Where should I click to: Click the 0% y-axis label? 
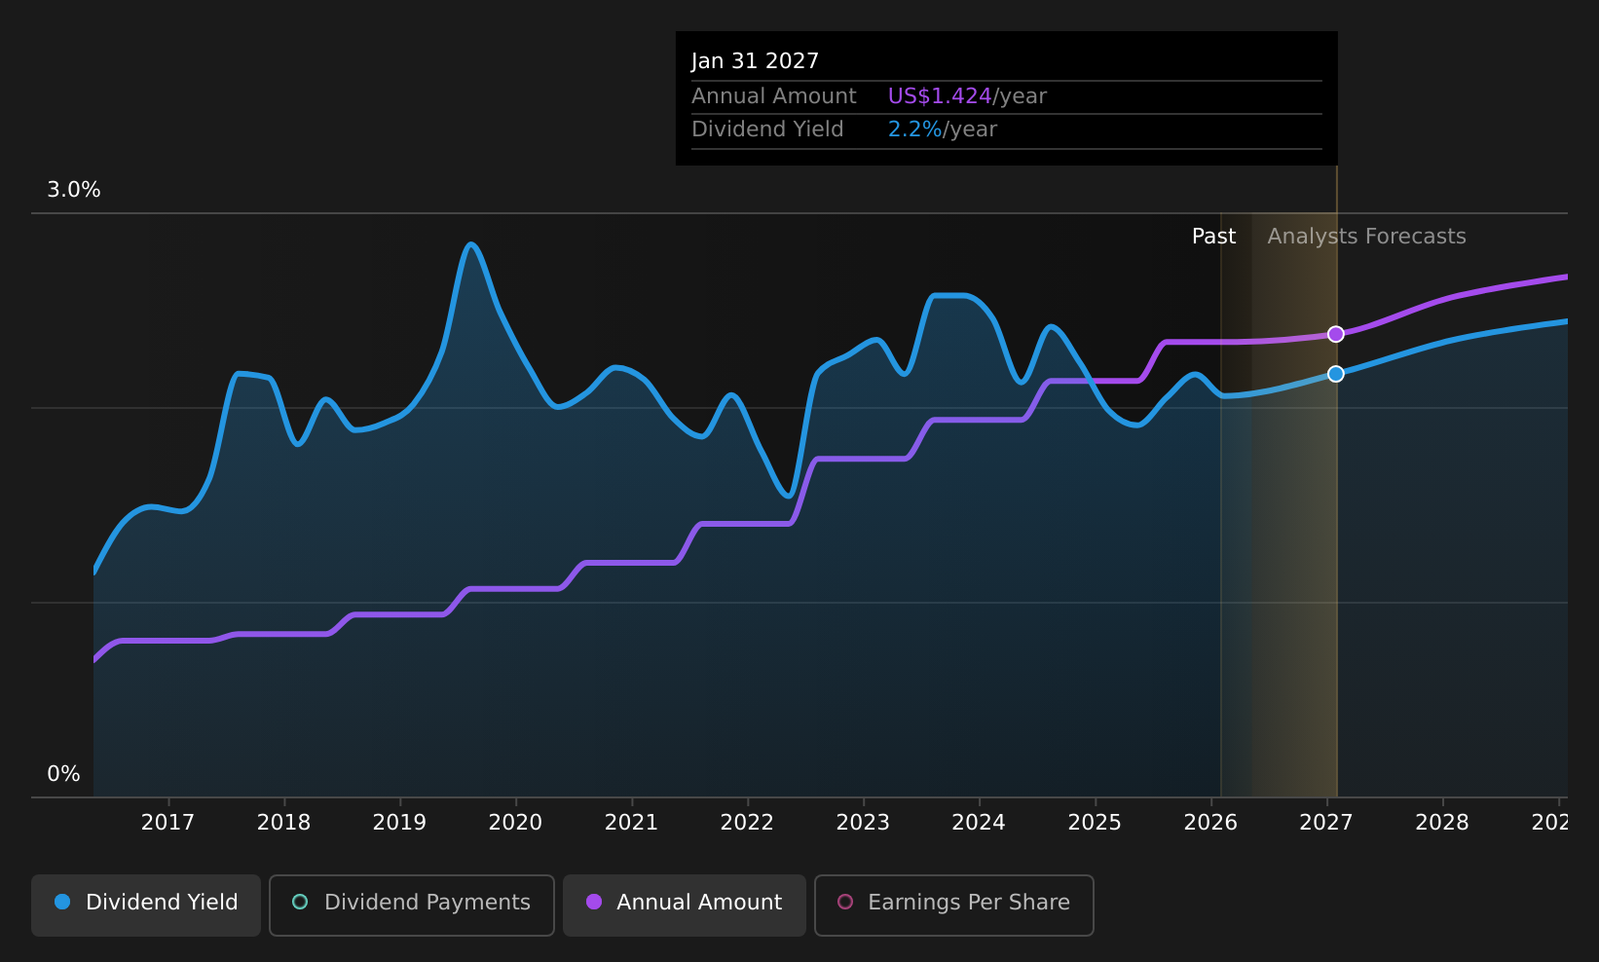point(63,774)
